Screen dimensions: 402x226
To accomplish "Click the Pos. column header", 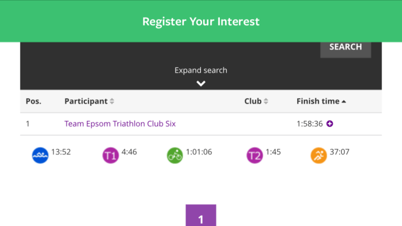I will pos(34,101).
